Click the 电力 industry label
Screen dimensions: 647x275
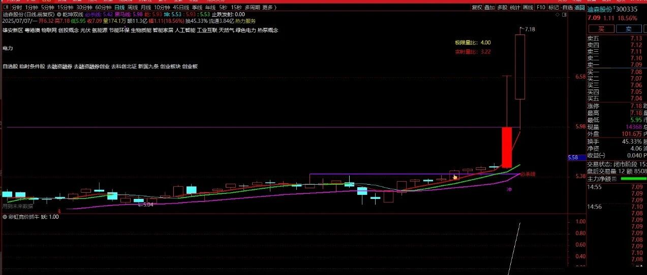(8, 48)
